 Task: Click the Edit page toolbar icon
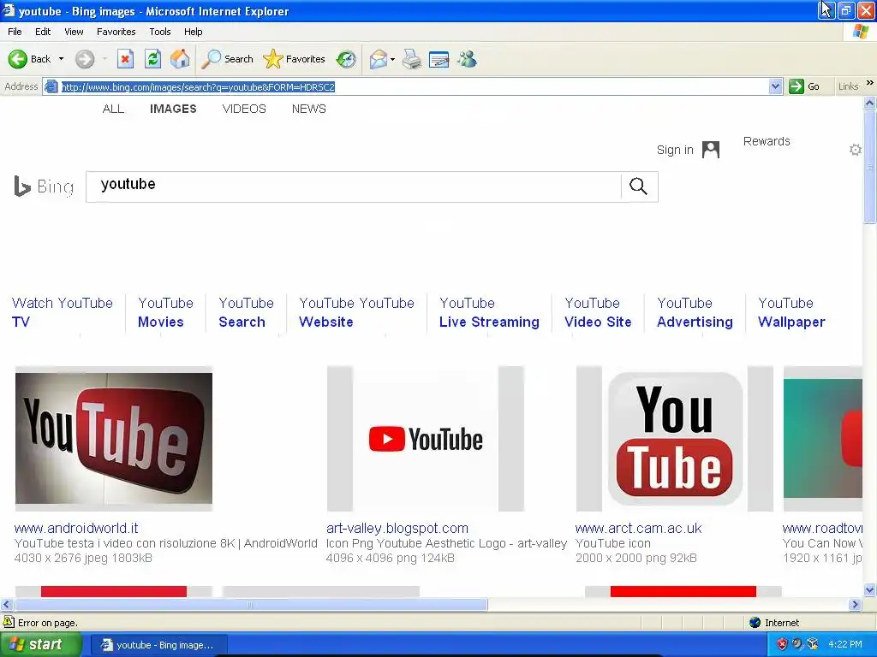pyautogui.click(x=439, y=59)
